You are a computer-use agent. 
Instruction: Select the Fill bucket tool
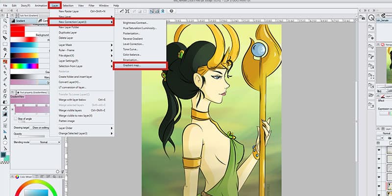5,108
